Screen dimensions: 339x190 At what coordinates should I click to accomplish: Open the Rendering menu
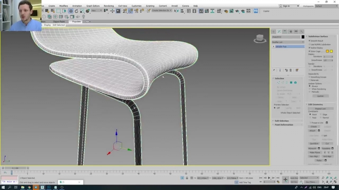coord(108,6)
